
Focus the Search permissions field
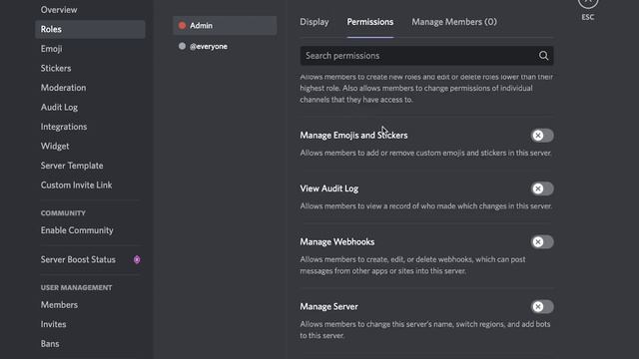(x=426, y=56)
